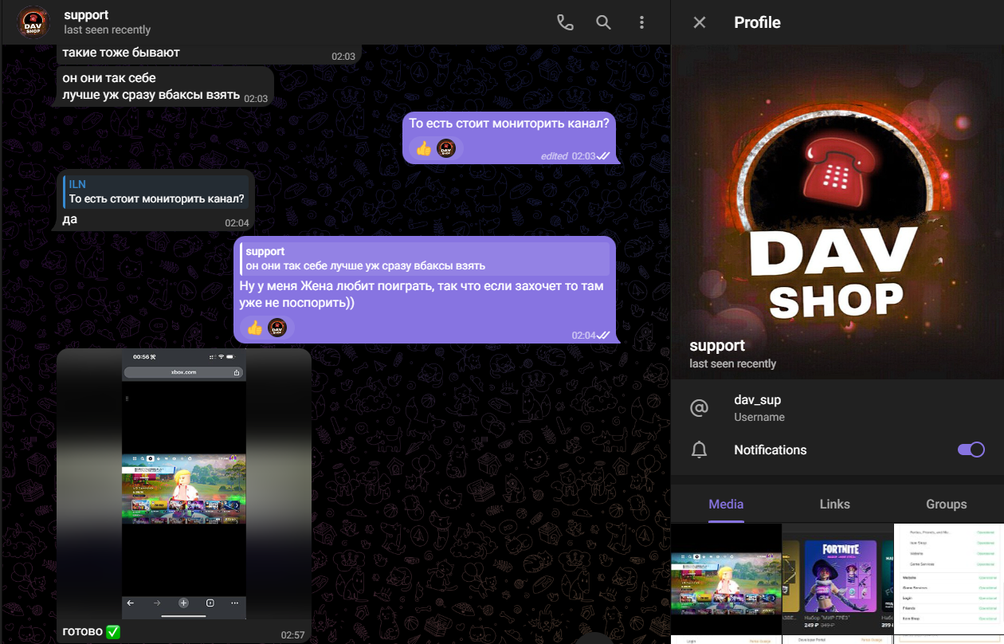Click the support name in chat header
Screen dimensions: 1004x644
86,15
